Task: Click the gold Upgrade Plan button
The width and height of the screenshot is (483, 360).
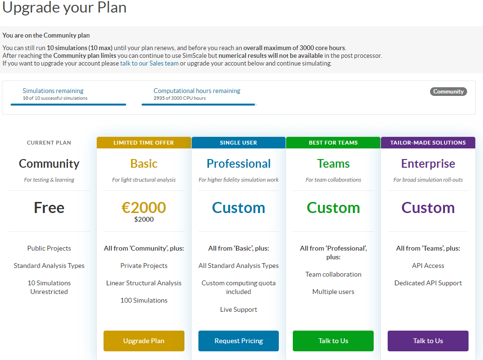Action: pyautogui.click(x=144, y=341)
